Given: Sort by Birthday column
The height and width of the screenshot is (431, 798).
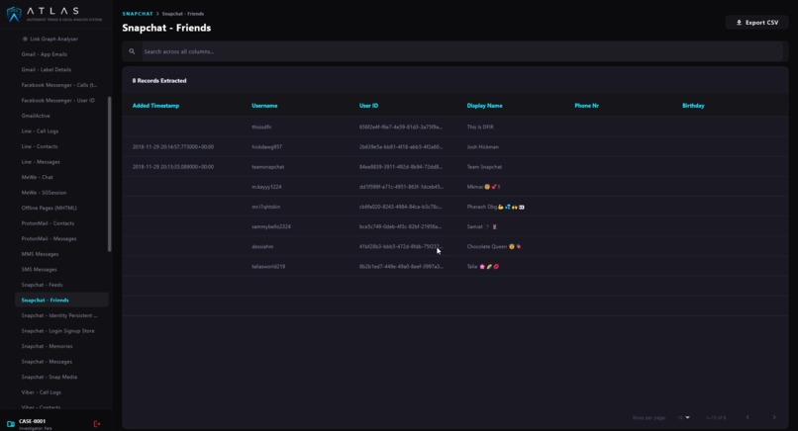Looking at the screenshot, I should 693,106.
